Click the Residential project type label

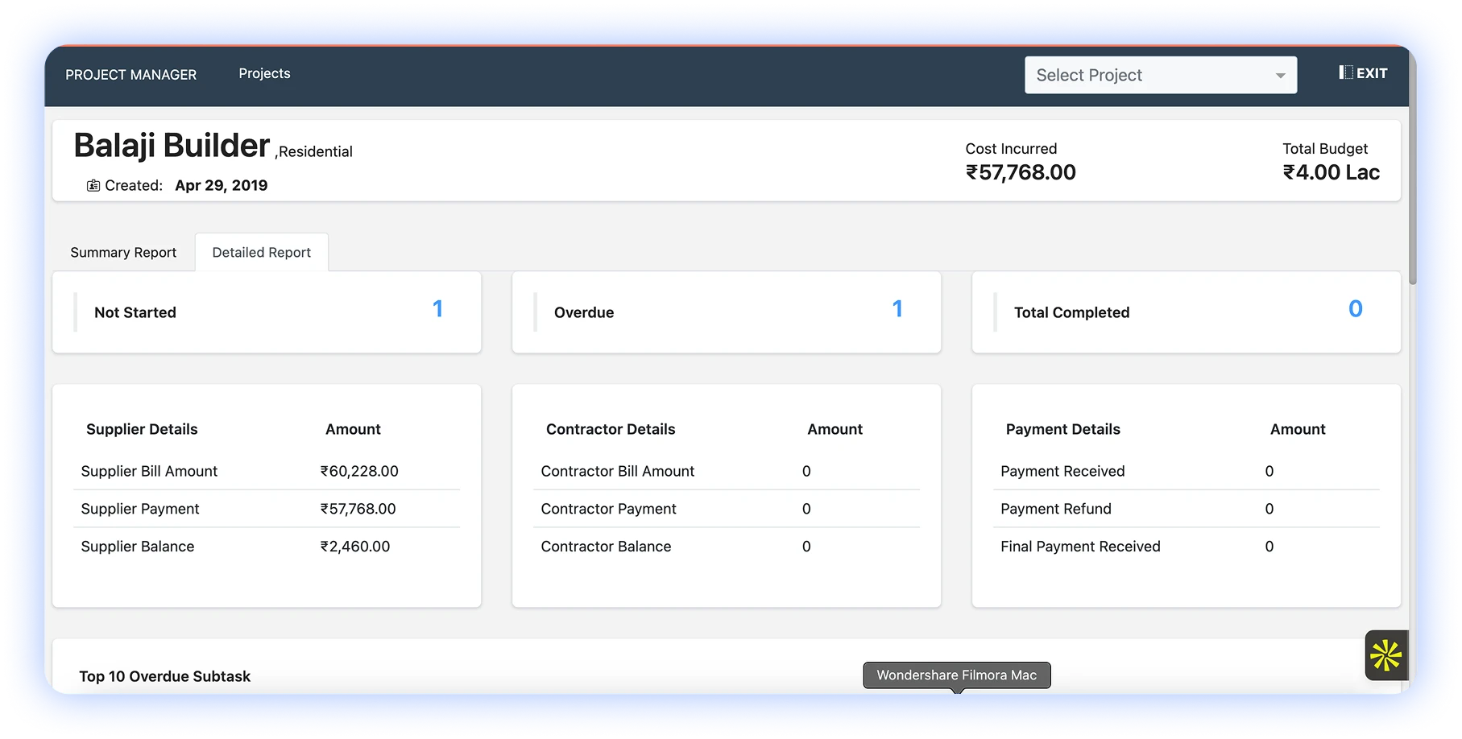(x=316, y=151)
